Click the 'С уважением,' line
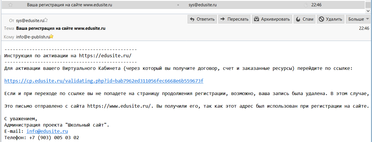372x142 pixels. [21, 119]
